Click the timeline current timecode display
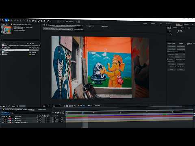Screen dimensions: 195x146 (6, 112)
